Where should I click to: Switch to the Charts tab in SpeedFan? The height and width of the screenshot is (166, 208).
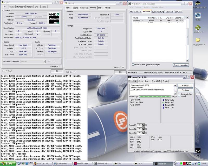tap(165, 81)
